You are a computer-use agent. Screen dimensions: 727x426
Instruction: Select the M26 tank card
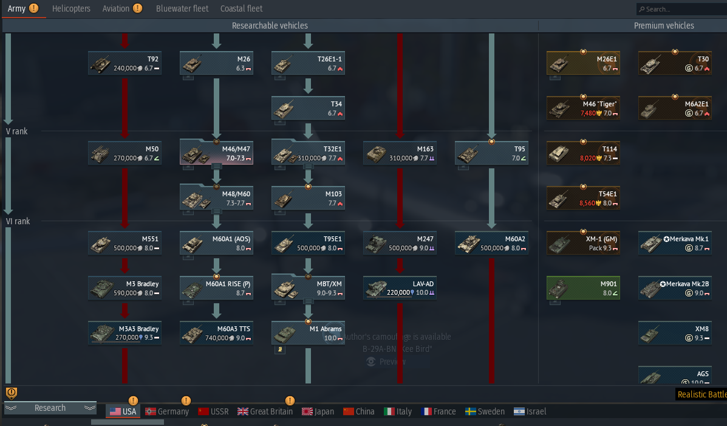tap(217, 63)
